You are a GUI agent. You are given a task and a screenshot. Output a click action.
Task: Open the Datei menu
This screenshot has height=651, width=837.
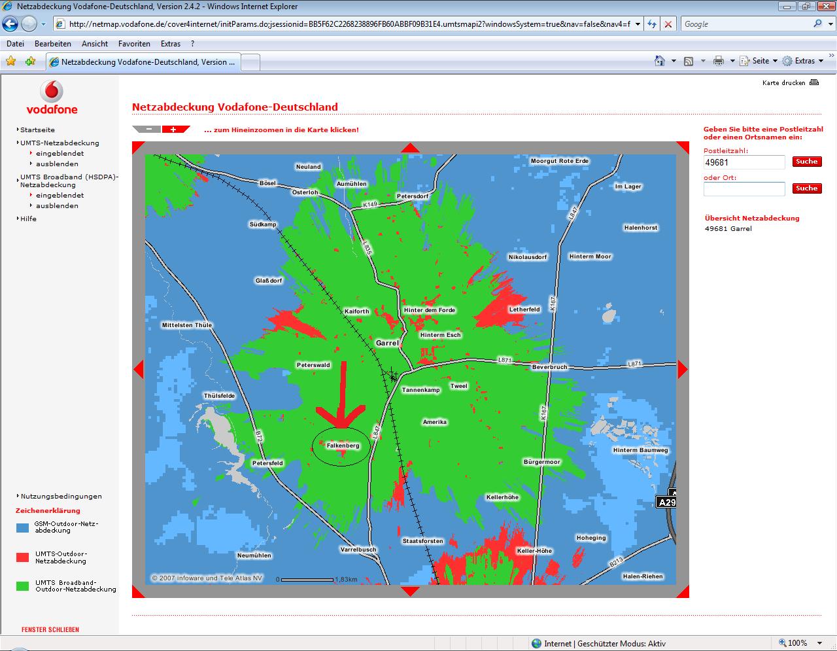(15, 44)
